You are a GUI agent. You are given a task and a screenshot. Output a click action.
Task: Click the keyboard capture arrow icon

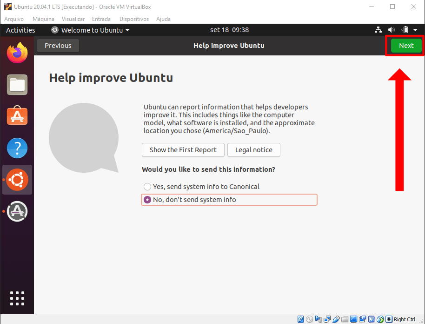[x=389, y=319]
